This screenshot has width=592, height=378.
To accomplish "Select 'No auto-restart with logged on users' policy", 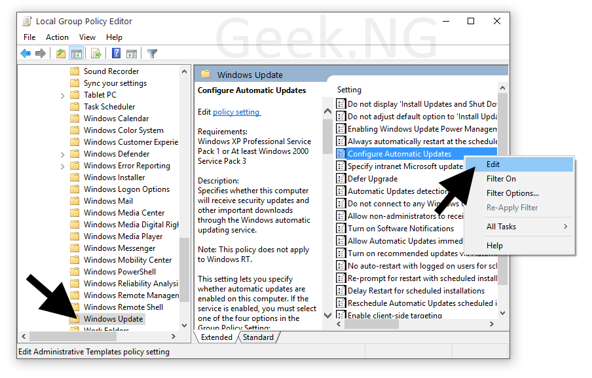I will (x=422, y=266).
